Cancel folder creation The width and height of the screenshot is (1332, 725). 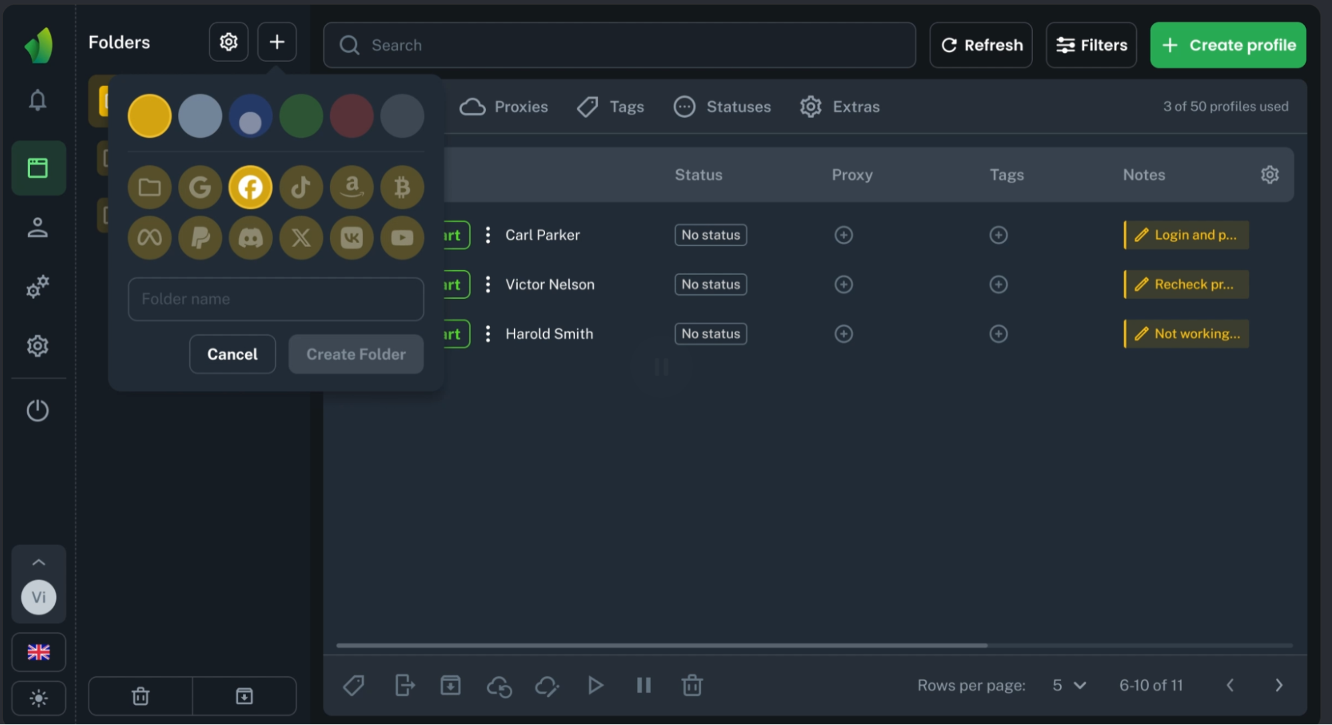[233, 354]
